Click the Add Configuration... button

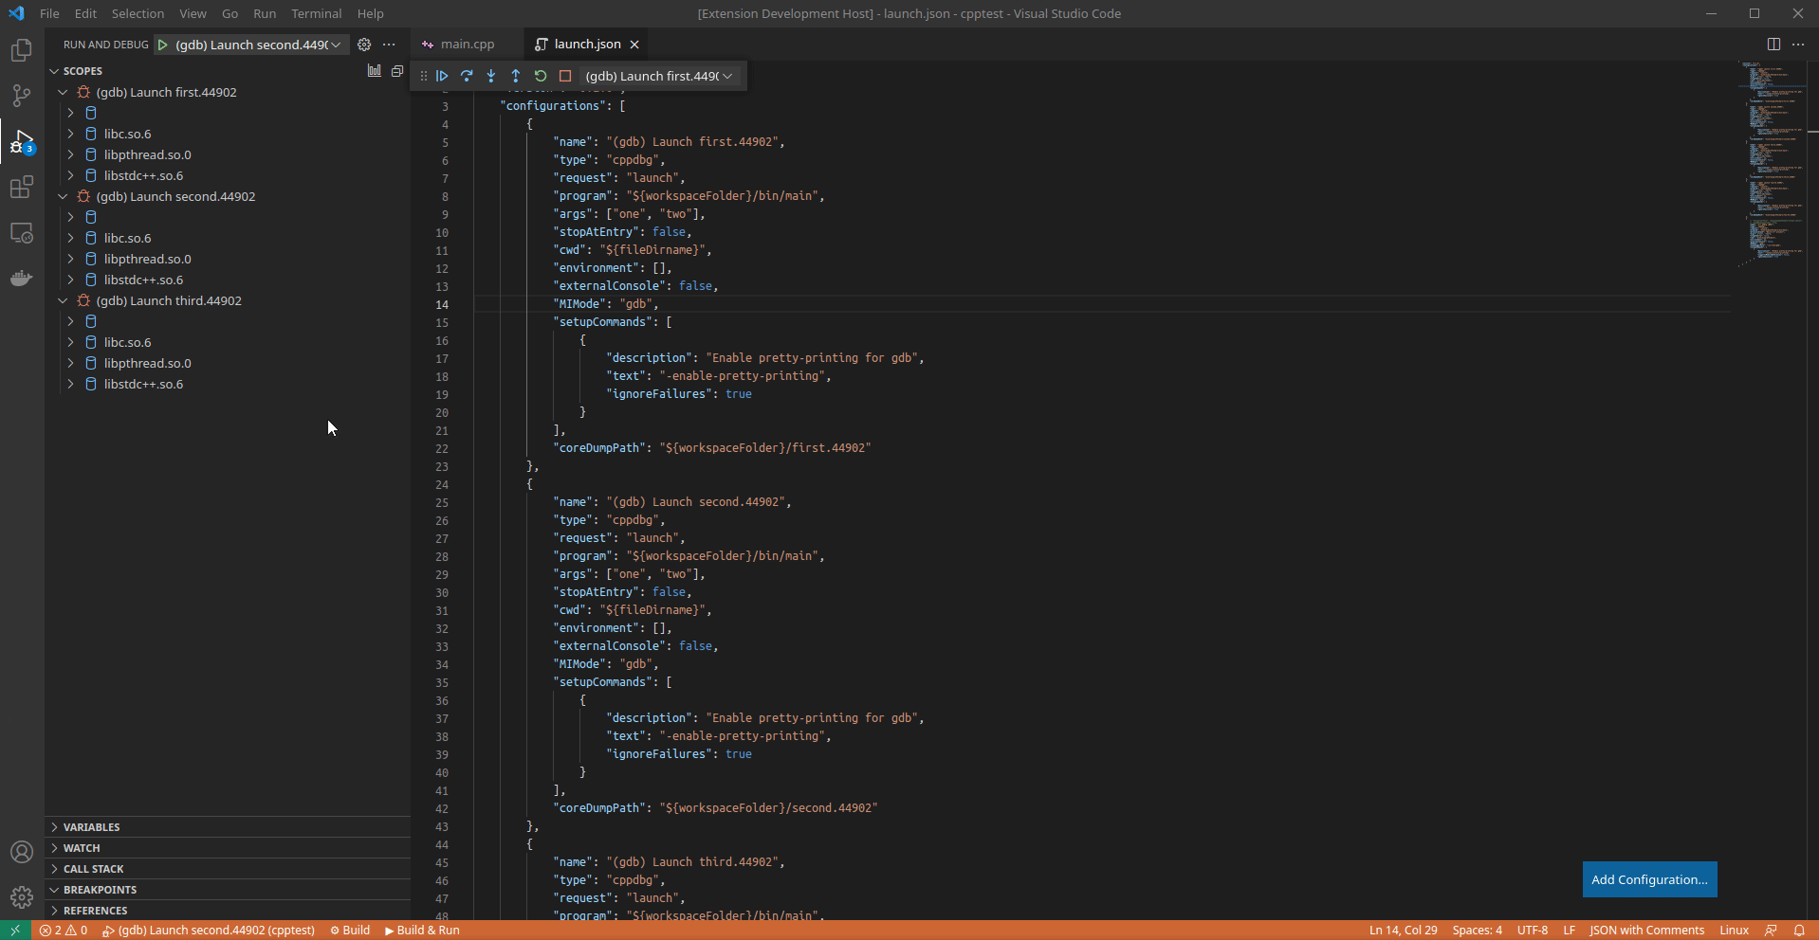point(1649,879)
